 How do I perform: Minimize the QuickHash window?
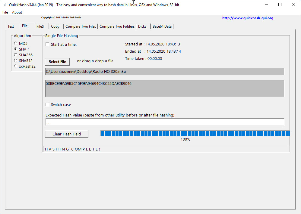click(x=266, y=5)
